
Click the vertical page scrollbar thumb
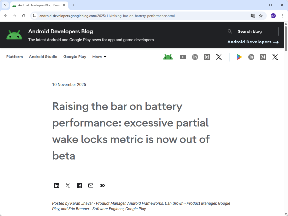point(286,38)
